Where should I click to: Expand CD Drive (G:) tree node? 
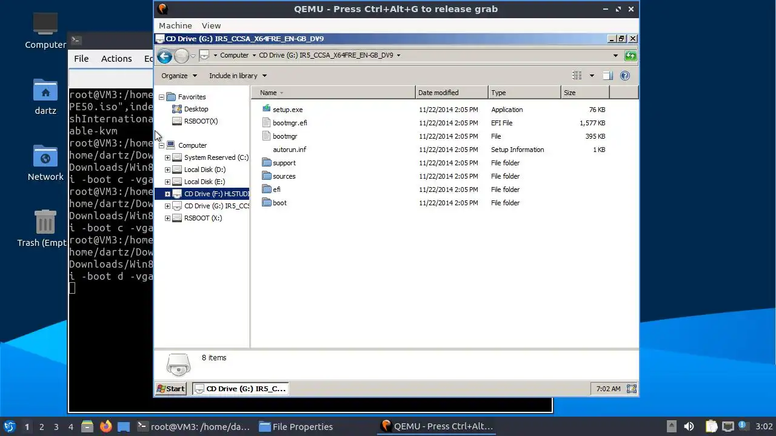pos(167,206)
